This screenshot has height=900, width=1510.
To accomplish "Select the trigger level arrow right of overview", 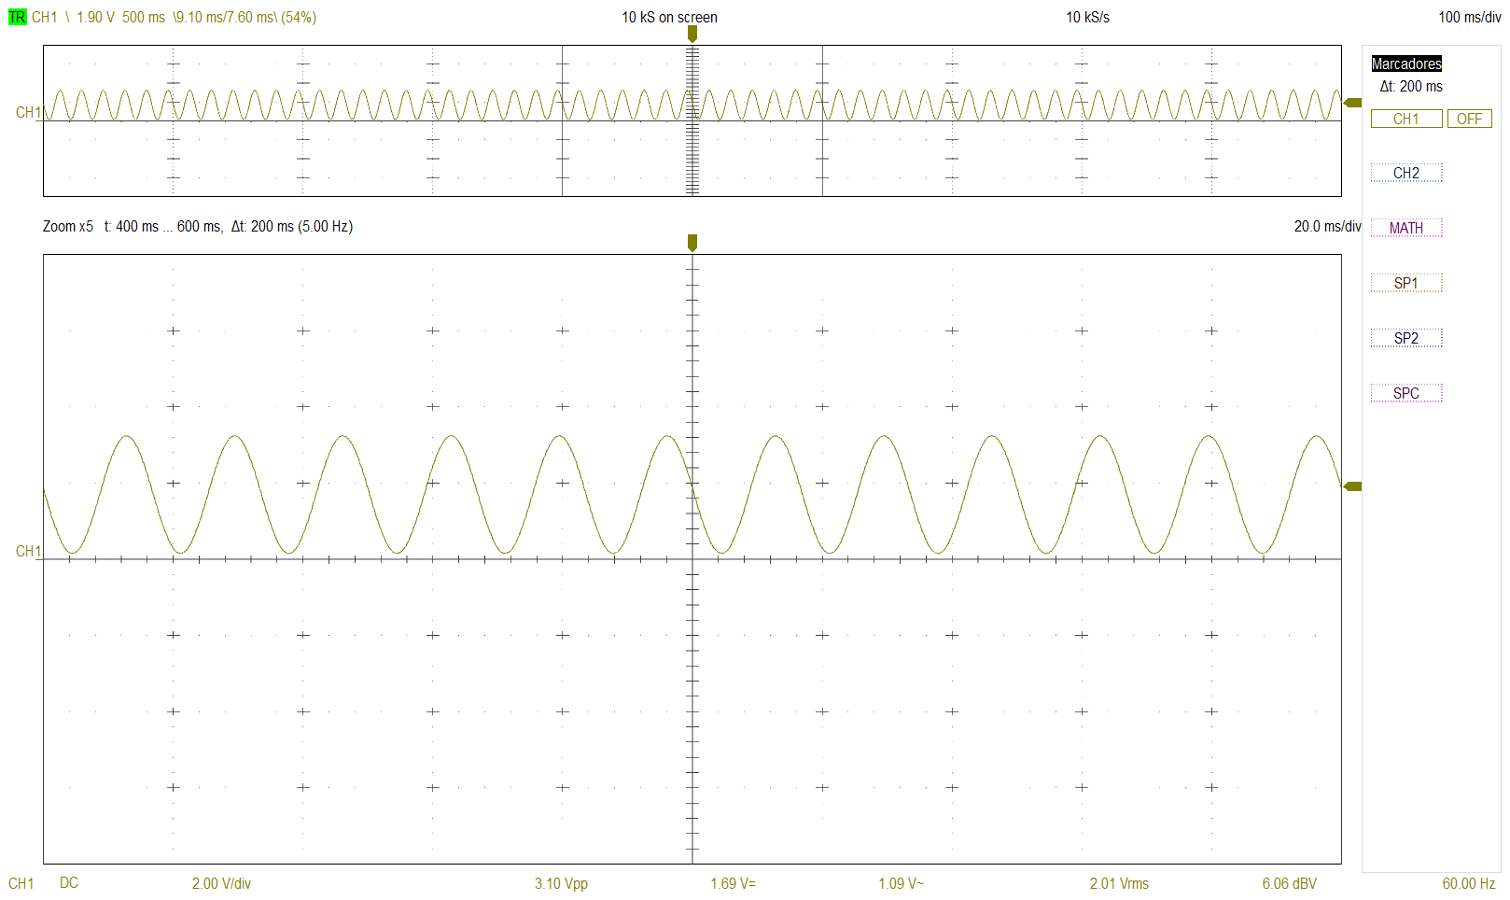I will point(1352,103).
